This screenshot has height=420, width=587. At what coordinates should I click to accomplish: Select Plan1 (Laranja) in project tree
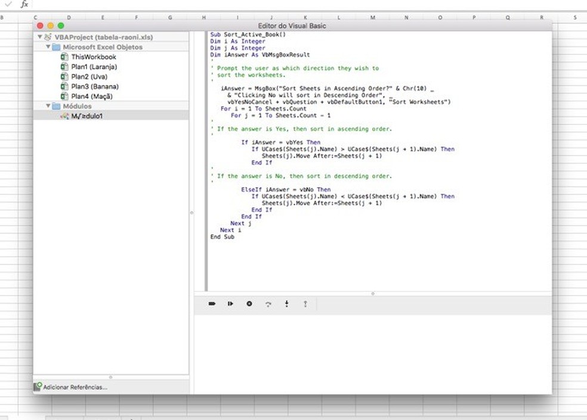tap(94, 67)
